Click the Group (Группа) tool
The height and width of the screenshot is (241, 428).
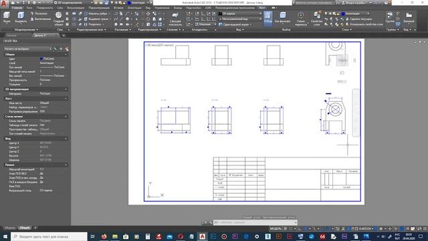click(390, 17)
